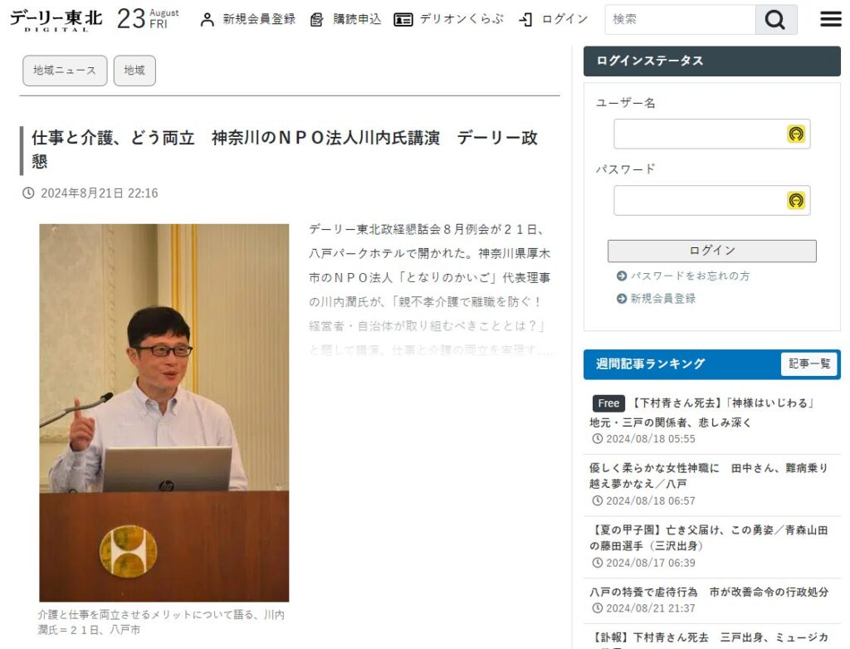Click the デーリー東北 Digital logo

click(56, 20)
